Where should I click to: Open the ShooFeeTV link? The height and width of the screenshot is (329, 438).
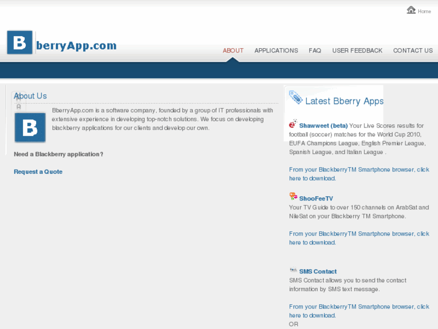pyautogui.click(x=316, y=199)
